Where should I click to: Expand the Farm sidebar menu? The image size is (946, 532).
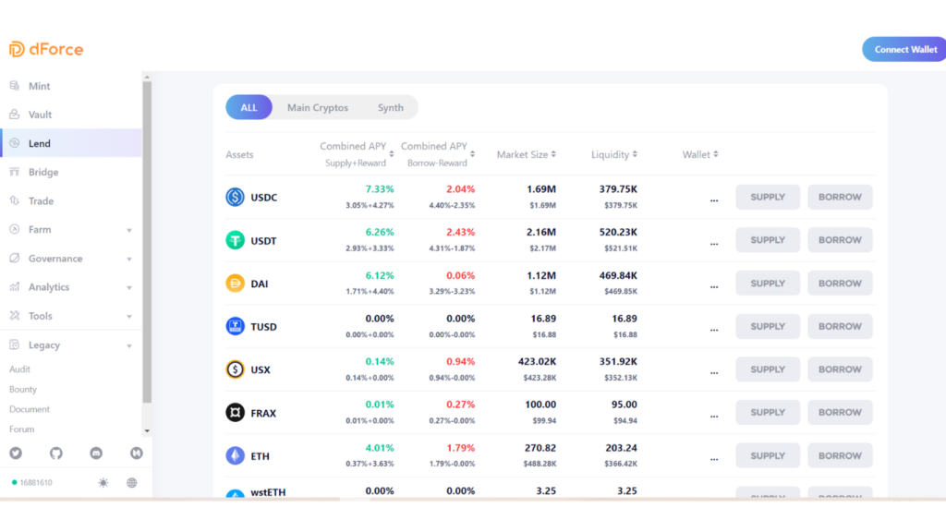tap(71, 230)
